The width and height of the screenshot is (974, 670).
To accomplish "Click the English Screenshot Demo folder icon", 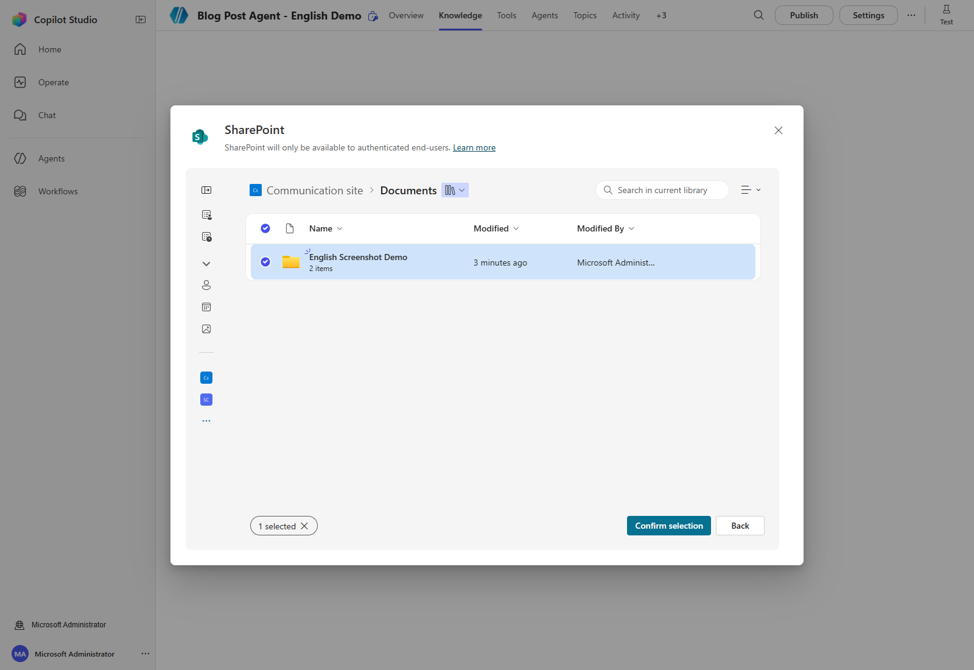I will point(291,262).
